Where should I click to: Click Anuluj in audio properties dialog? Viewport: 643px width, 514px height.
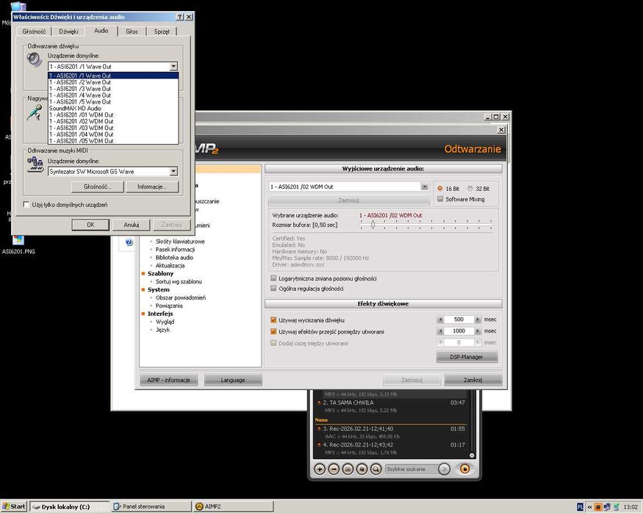tap(132, 225)
